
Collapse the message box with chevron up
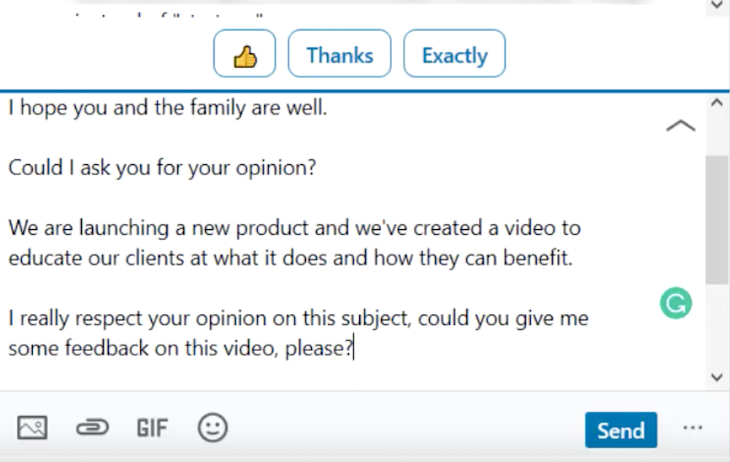pyautogui.click(x=680, y=126)
